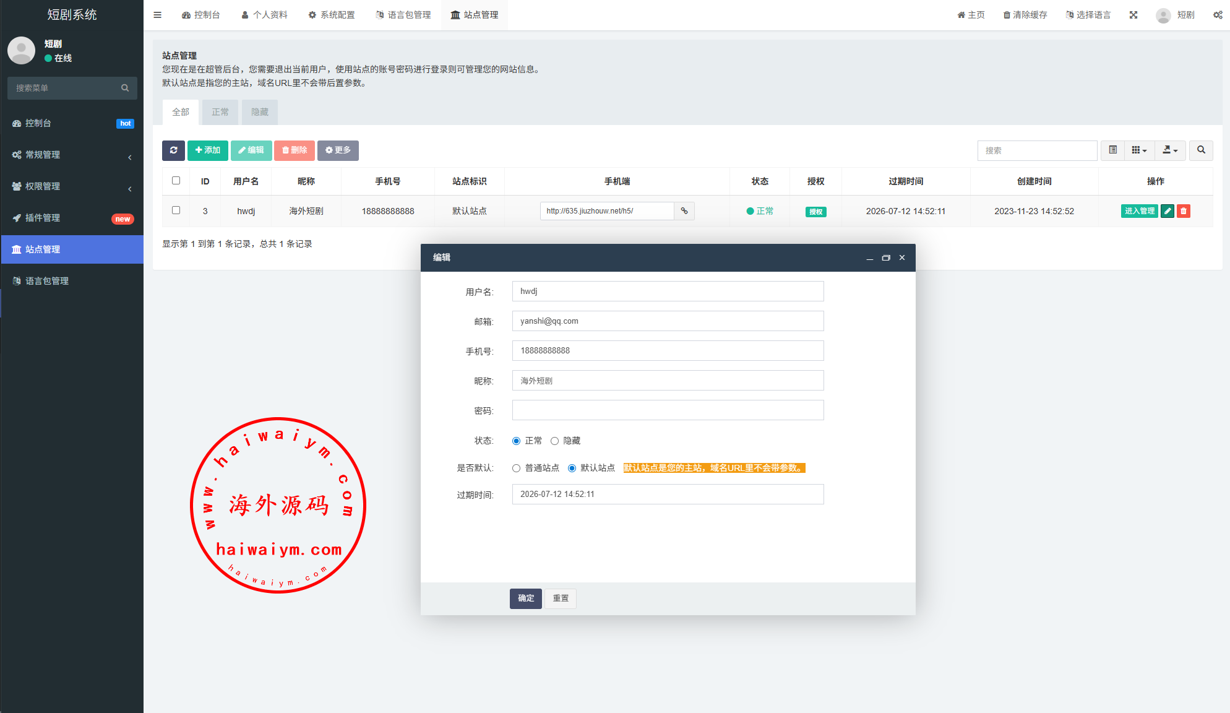Click the hamburger sidebar toggle icon

158,15
